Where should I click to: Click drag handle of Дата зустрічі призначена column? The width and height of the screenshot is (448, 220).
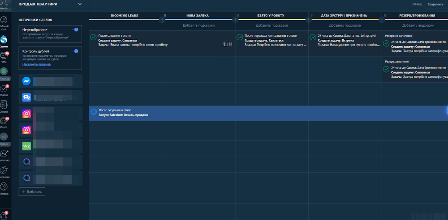point(312,15)
